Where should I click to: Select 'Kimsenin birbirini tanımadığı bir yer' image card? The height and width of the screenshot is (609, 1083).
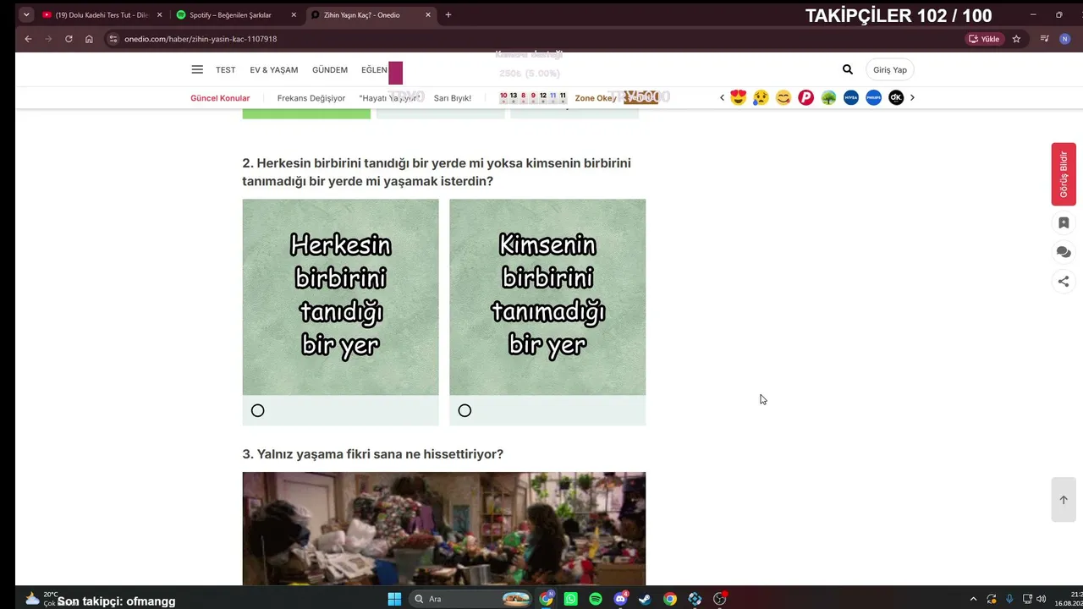point(547,297)
